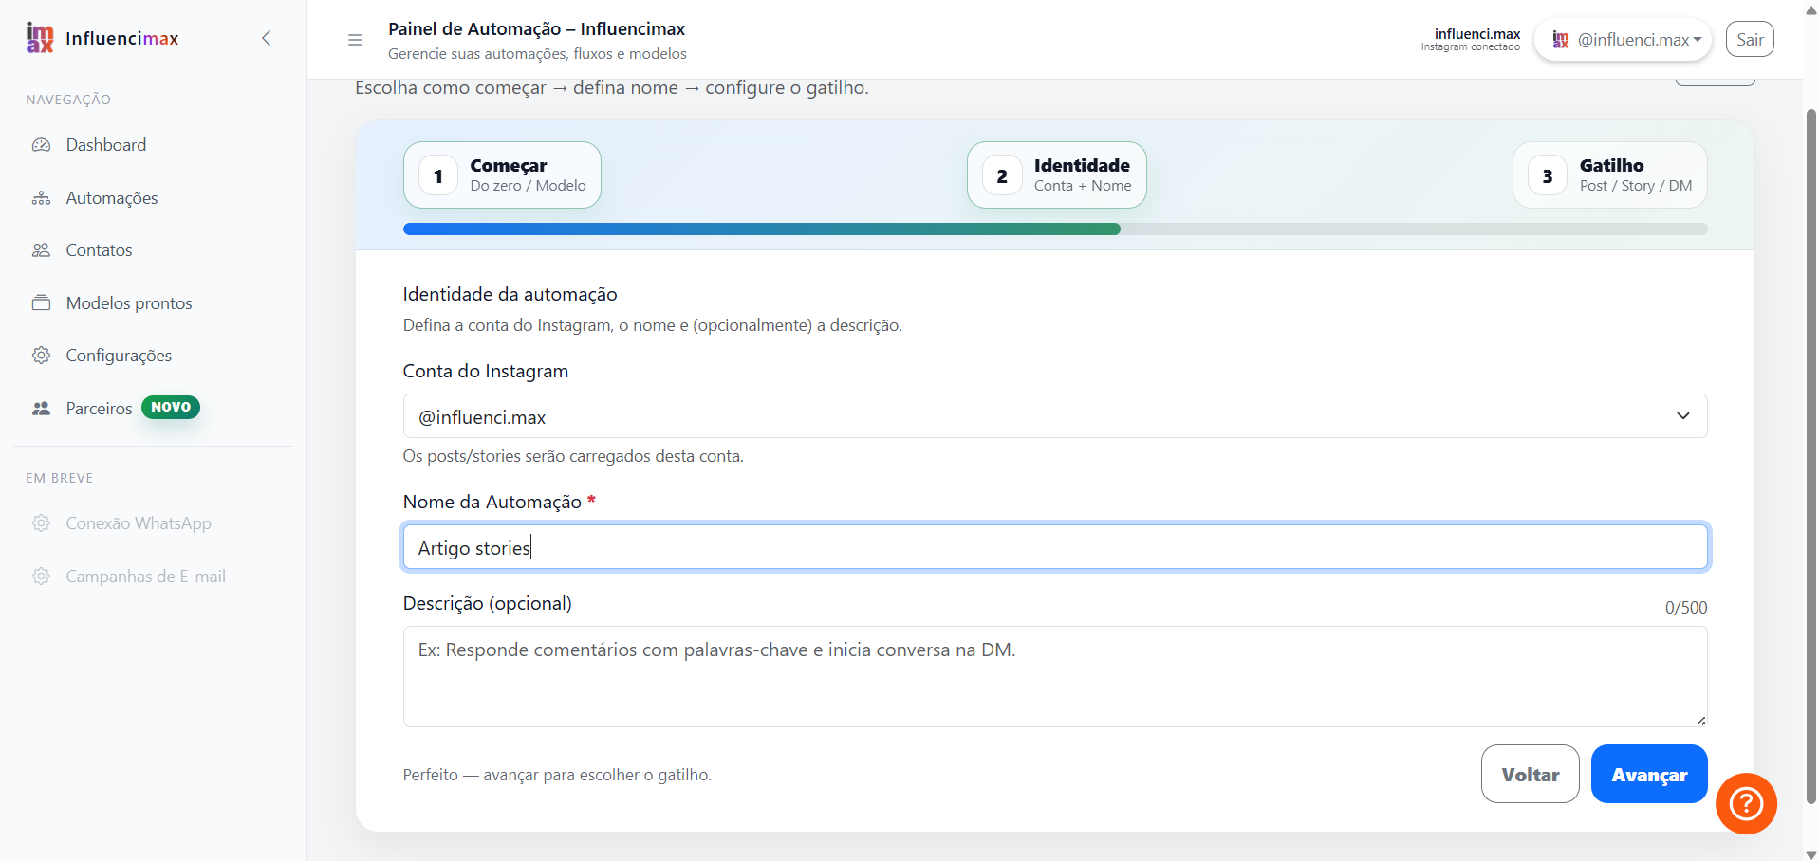Viewport: 1819px width, 861px height.
Task: Open the @influenci.max account dropdown in header
Action: coord(1623,40)
